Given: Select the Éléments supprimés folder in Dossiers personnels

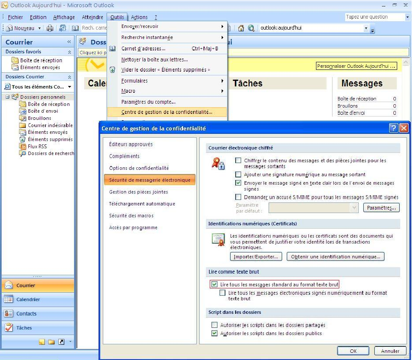Looking at the screenshot, I should 50,139.
